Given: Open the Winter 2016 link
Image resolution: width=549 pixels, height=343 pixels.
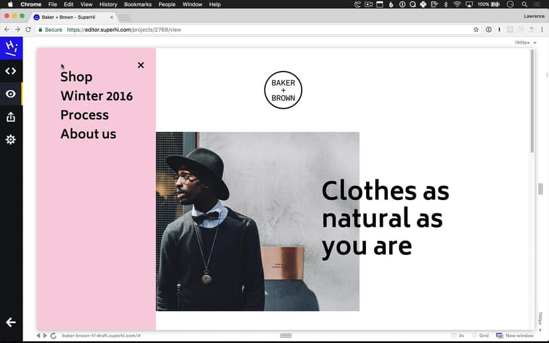Looking at the screenshot, I should point(96,96).
